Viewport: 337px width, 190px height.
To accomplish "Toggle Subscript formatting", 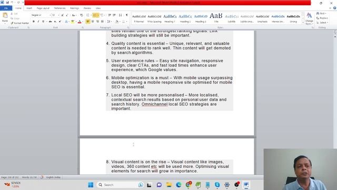I will tap(55, 22).
